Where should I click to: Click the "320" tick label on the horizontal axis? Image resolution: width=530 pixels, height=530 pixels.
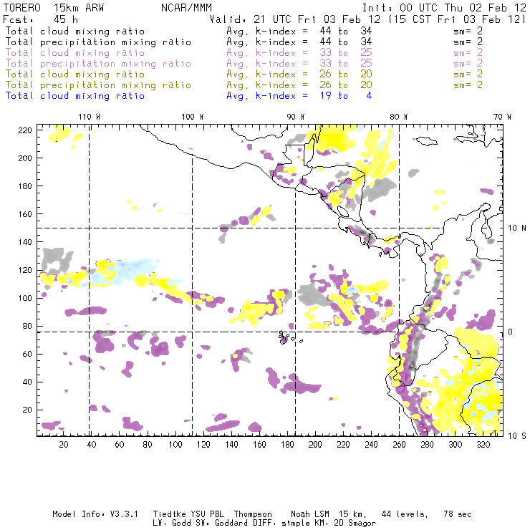[x=483, y=445]
